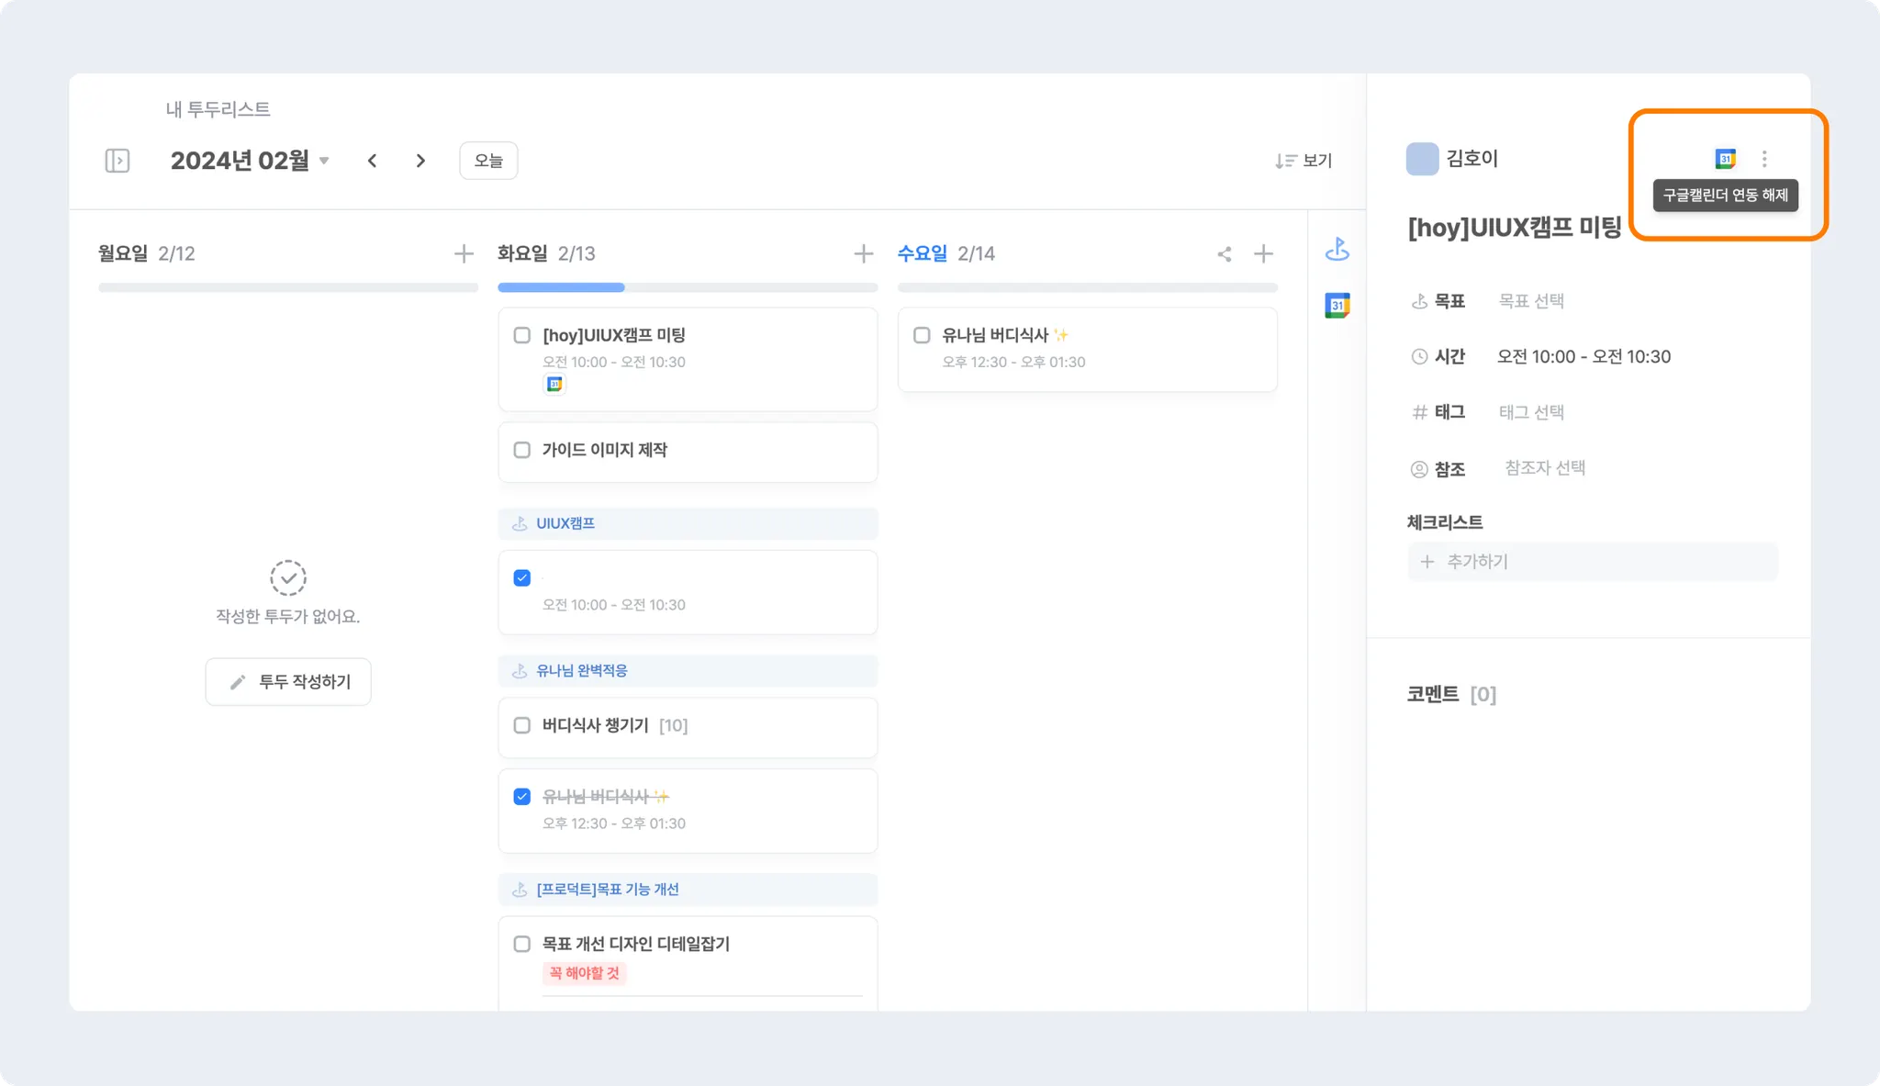Open the 목표 선택 goal selector

click(1531, 301)
